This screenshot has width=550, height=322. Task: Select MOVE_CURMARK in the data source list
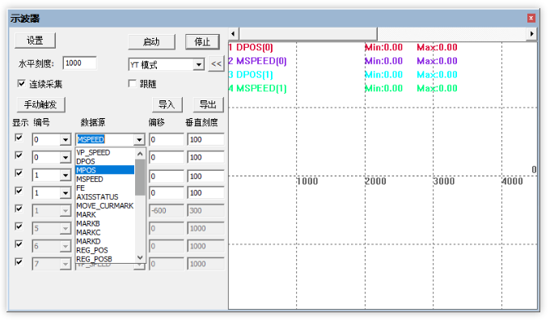coord(105,205)
